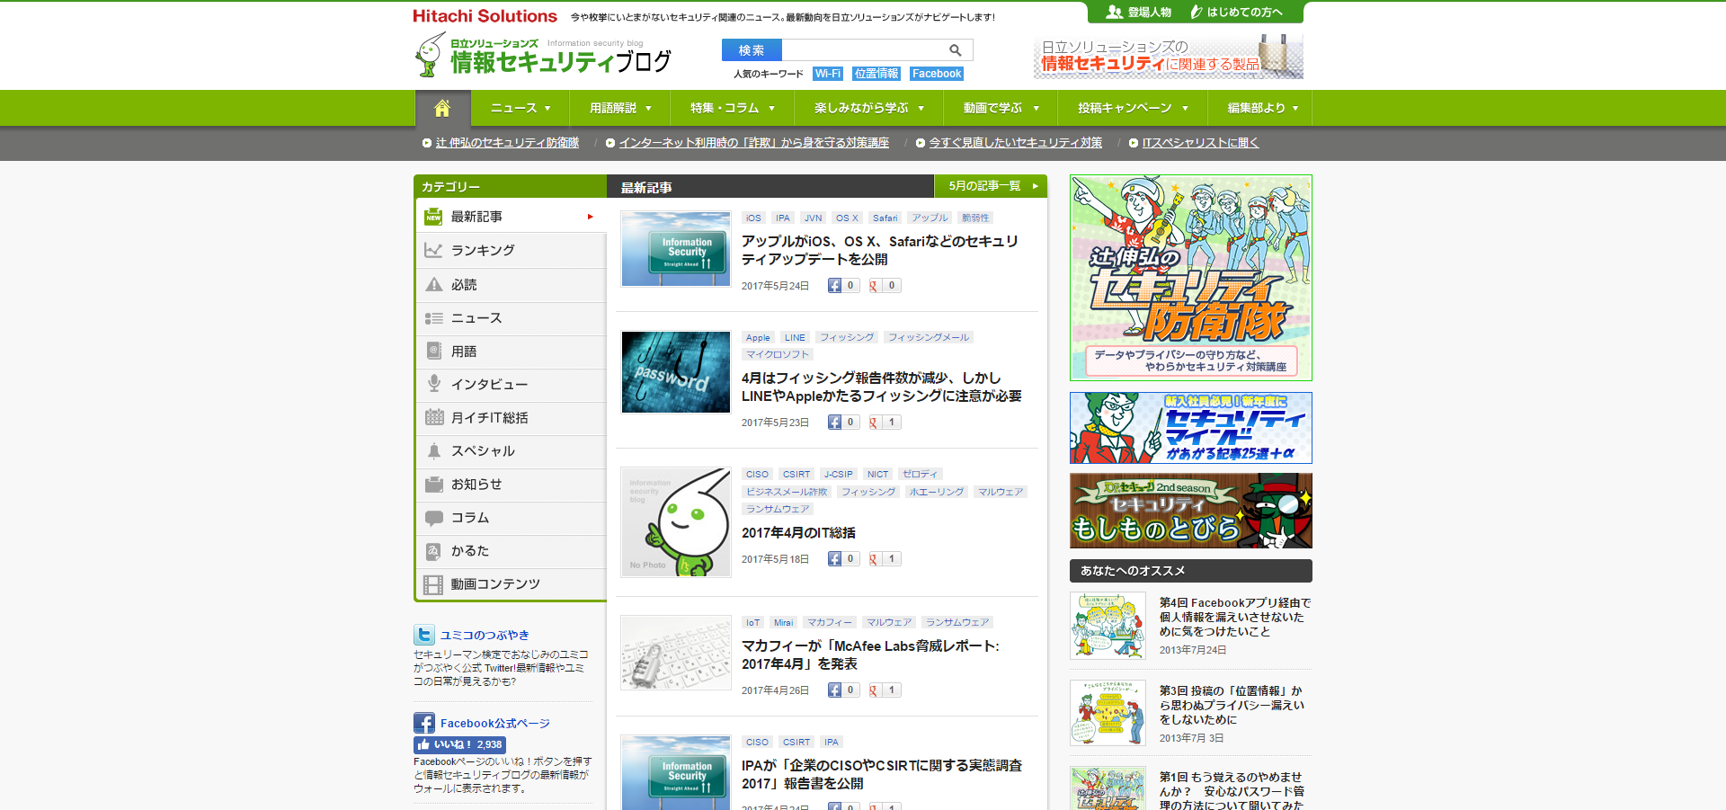The image size is (1726, 810).
Task: Open the McAfee keyboard lock thumbnail
Action: coord(676,653)
